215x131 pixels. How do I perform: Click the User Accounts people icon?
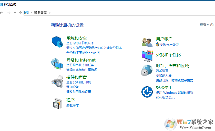[x=147, y=43]
